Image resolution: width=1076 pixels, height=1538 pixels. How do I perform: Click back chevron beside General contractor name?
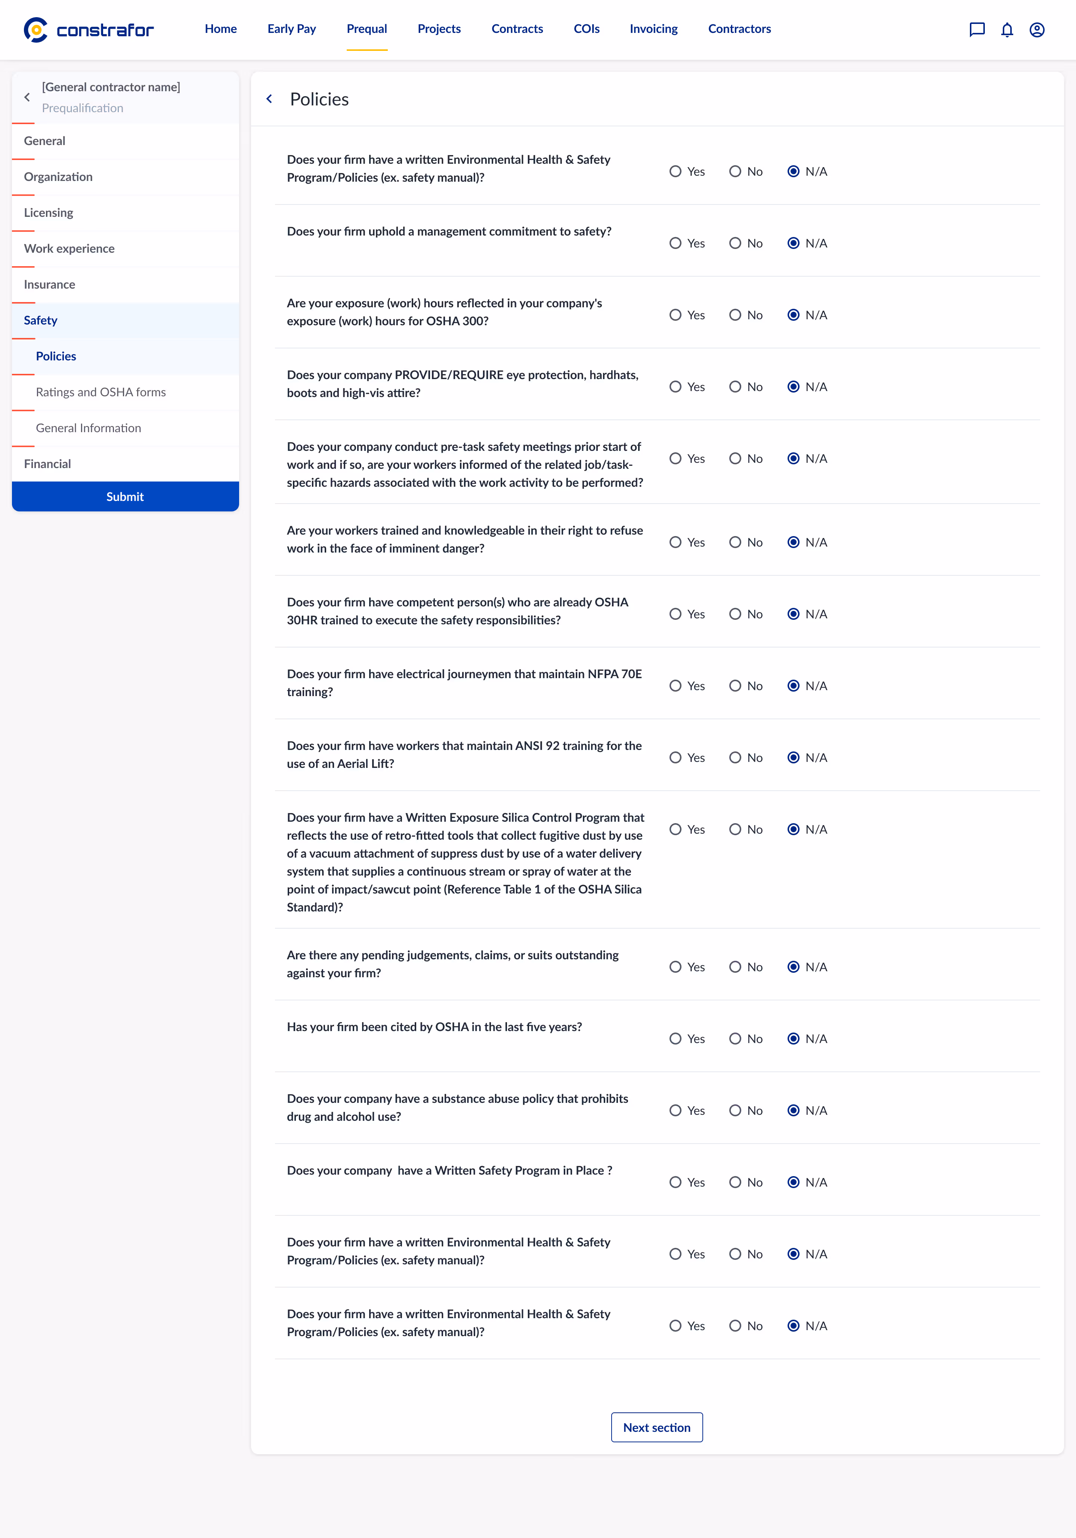pos(27,97)
